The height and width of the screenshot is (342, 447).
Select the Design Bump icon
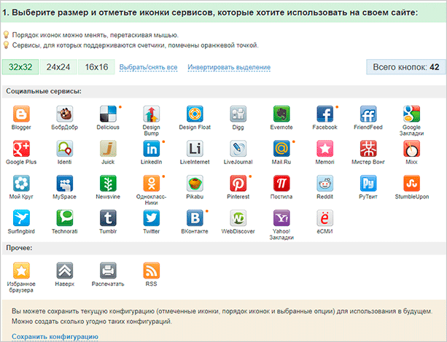pyautogui.click(x=152, y=114)
